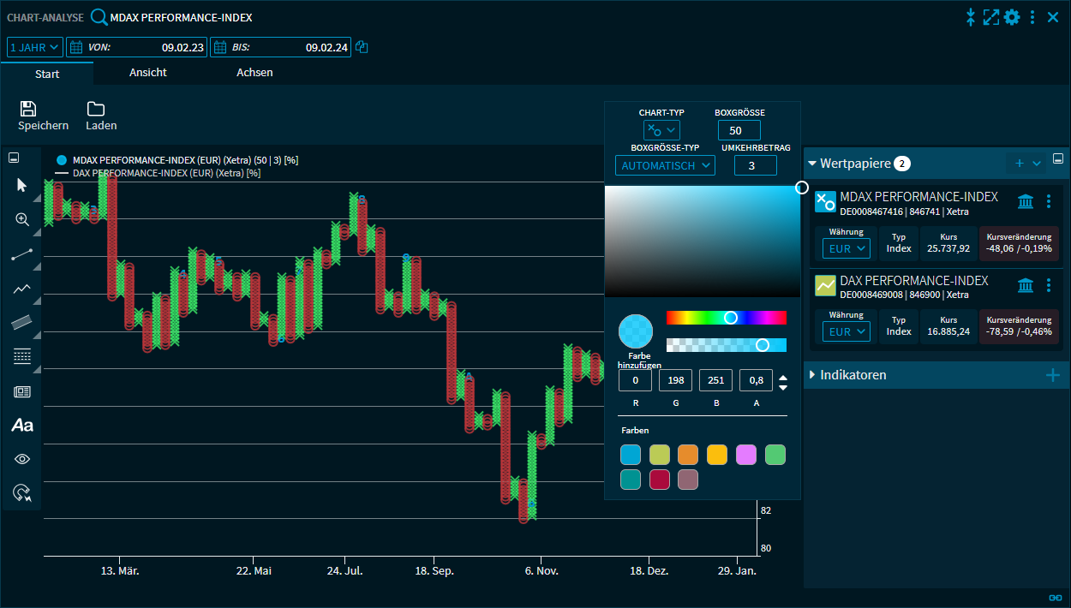Toggle the magnet snap tool

coord(22,493)
